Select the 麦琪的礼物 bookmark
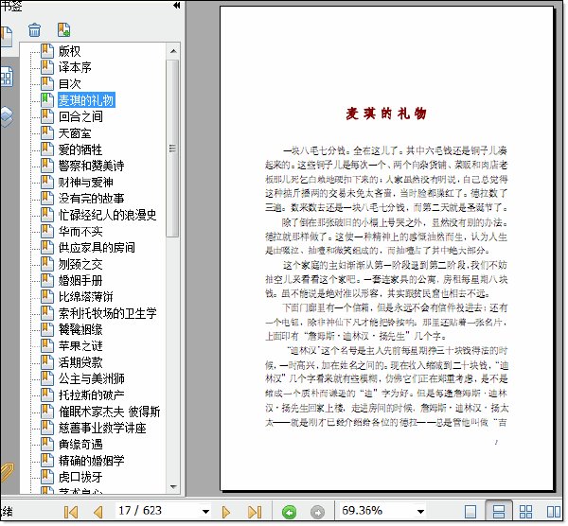 (x=86, y=100)
